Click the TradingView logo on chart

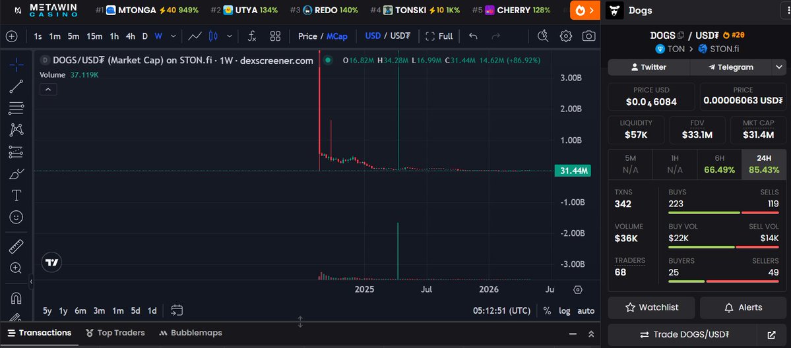click(52, 262)
